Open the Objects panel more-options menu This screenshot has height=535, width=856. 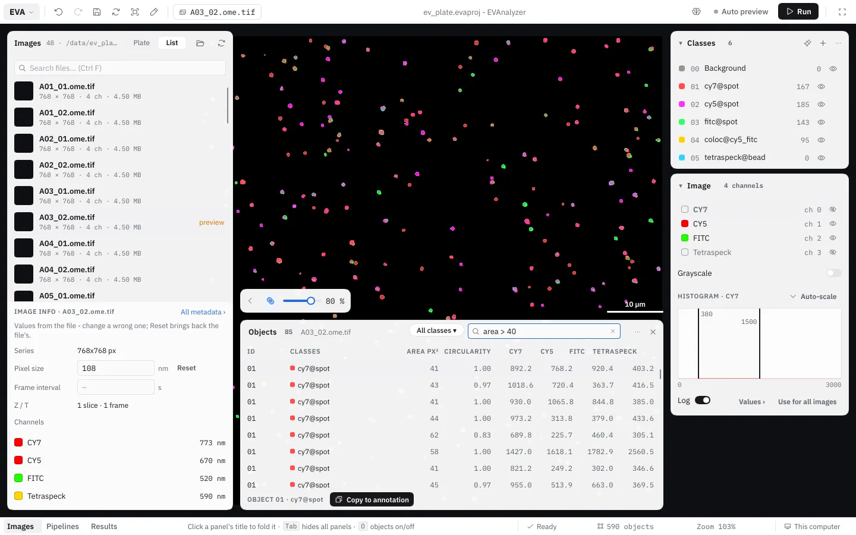(x=637, y=332)
